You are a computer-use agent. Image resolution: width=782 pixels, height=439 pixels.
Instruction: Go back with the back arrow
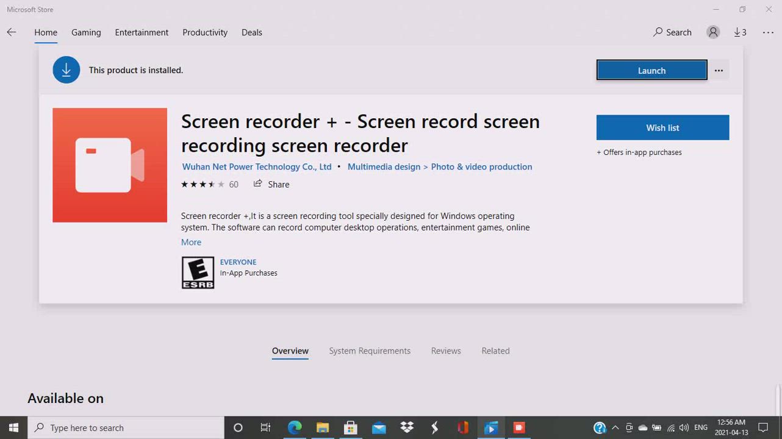tap(12, 32)
